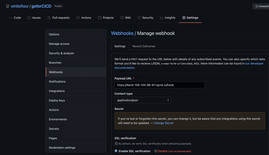The height and width of the screenshot is (155, 269).
Task: Select the webhook Settings tab
Action: click(120, 46)
